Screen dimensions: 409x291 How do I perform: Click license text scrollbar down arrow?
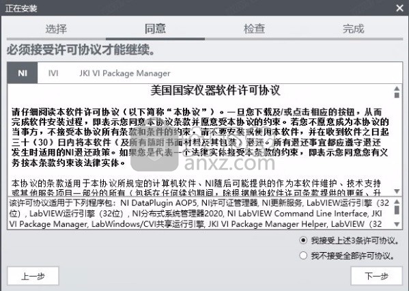click(397, 191)
